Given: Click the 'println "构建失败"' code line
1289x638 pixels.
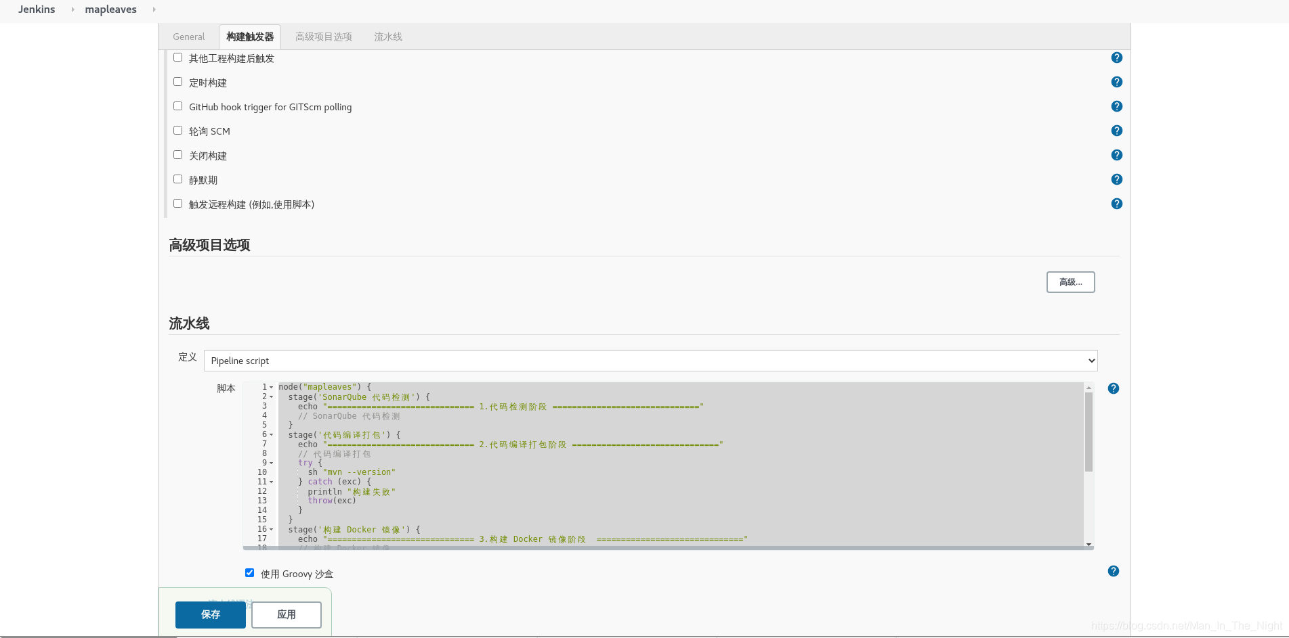Looking at the screenshot, I should click(352, 492).
